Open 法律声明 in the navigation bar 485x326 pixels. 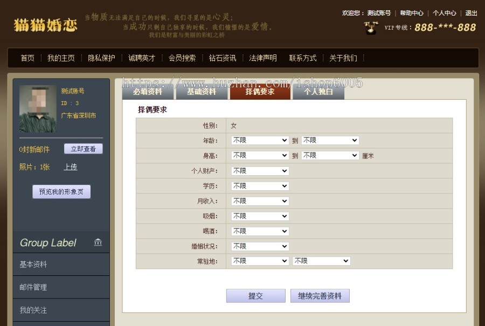tap(262, 58)
